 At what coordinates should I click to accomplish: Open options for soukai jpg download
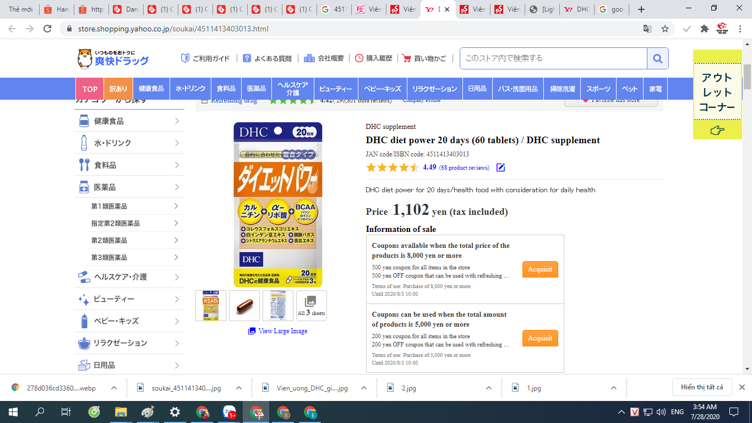239,388
